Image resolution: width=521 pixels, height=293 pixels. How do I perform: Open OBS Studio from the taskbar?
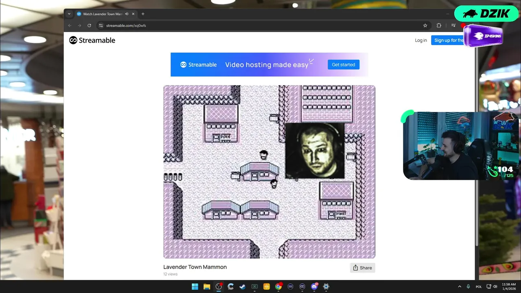click(x=219, y=286)
